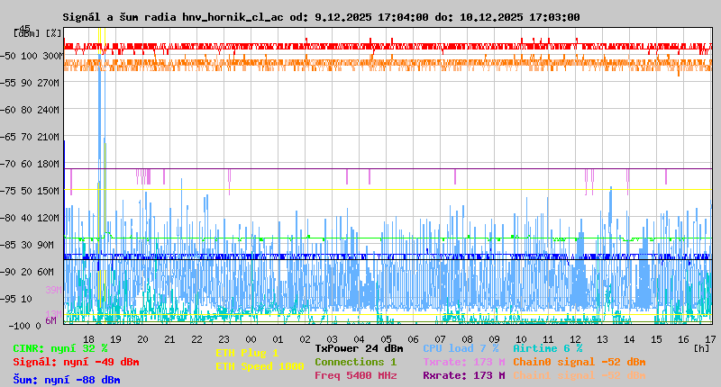Select the red Signál legend entry
The height and width of the screenshot is (387, 721).
pos(76,362)
